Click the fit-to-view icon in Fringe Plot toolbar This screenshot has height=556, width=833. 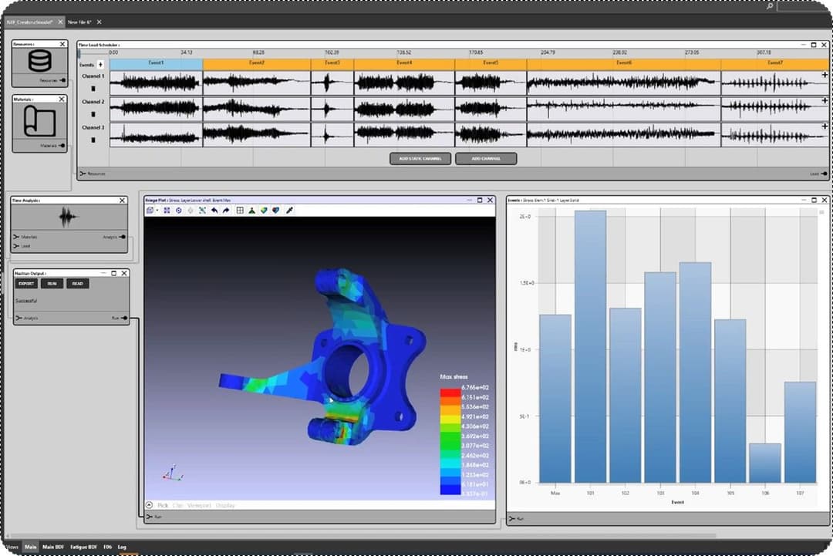click(x=167, y=210)
